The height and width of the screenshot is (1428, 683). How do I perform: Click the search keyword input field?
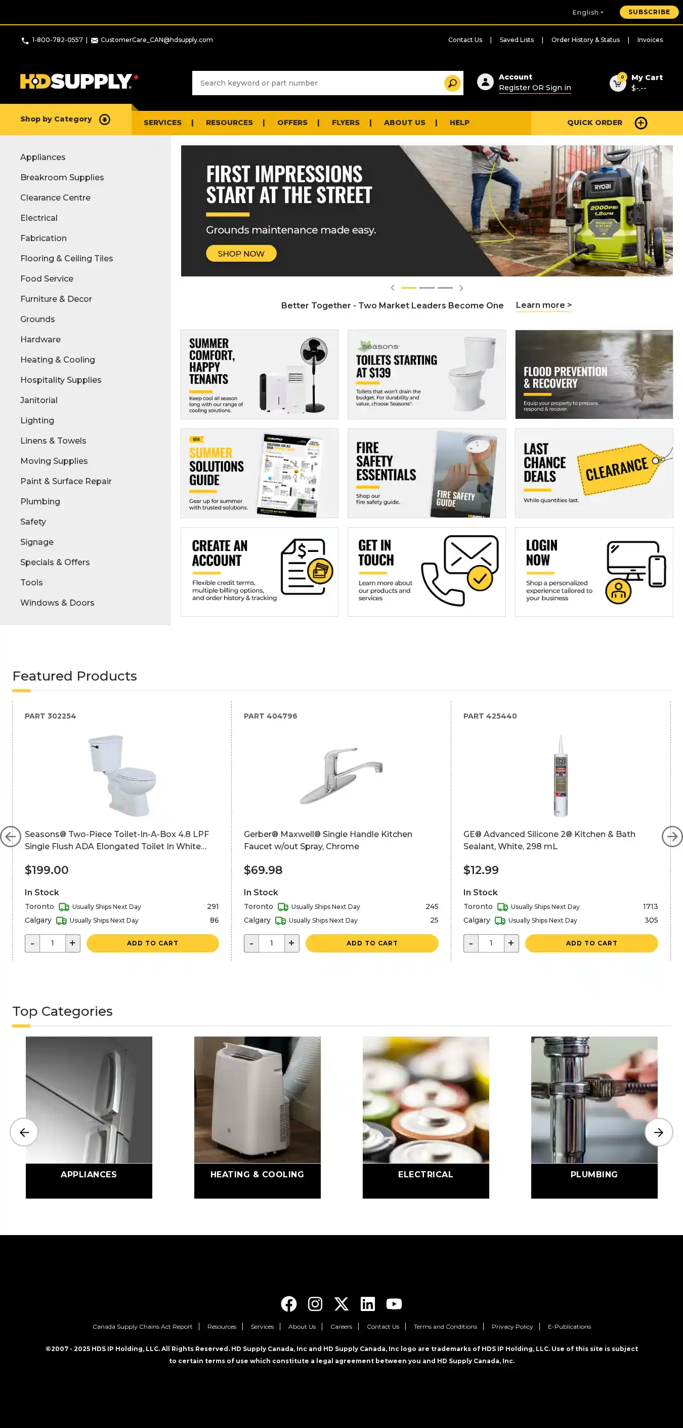point(319,83)
